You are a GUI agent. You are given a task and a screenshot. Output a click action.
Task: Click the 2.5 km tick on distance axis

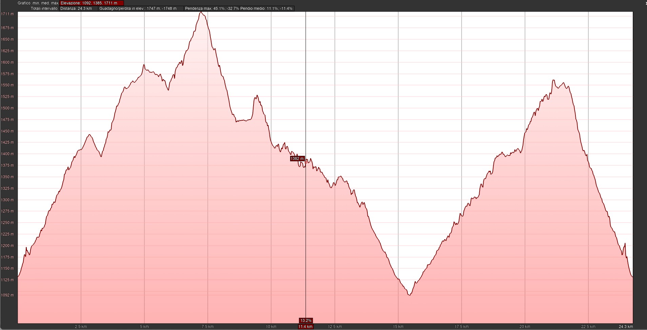coord(81,327)
